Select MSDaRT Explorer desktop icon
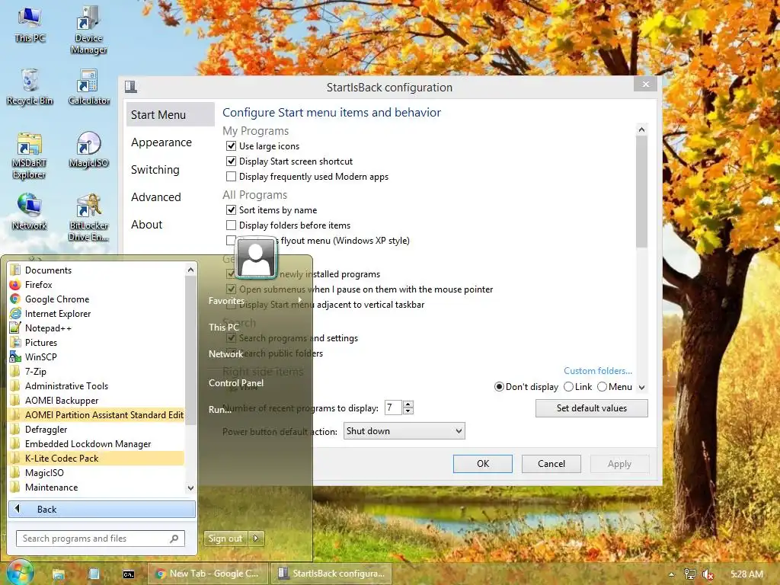Image resolution: width=780 pixels, height=585 pixels. (30, 155)
